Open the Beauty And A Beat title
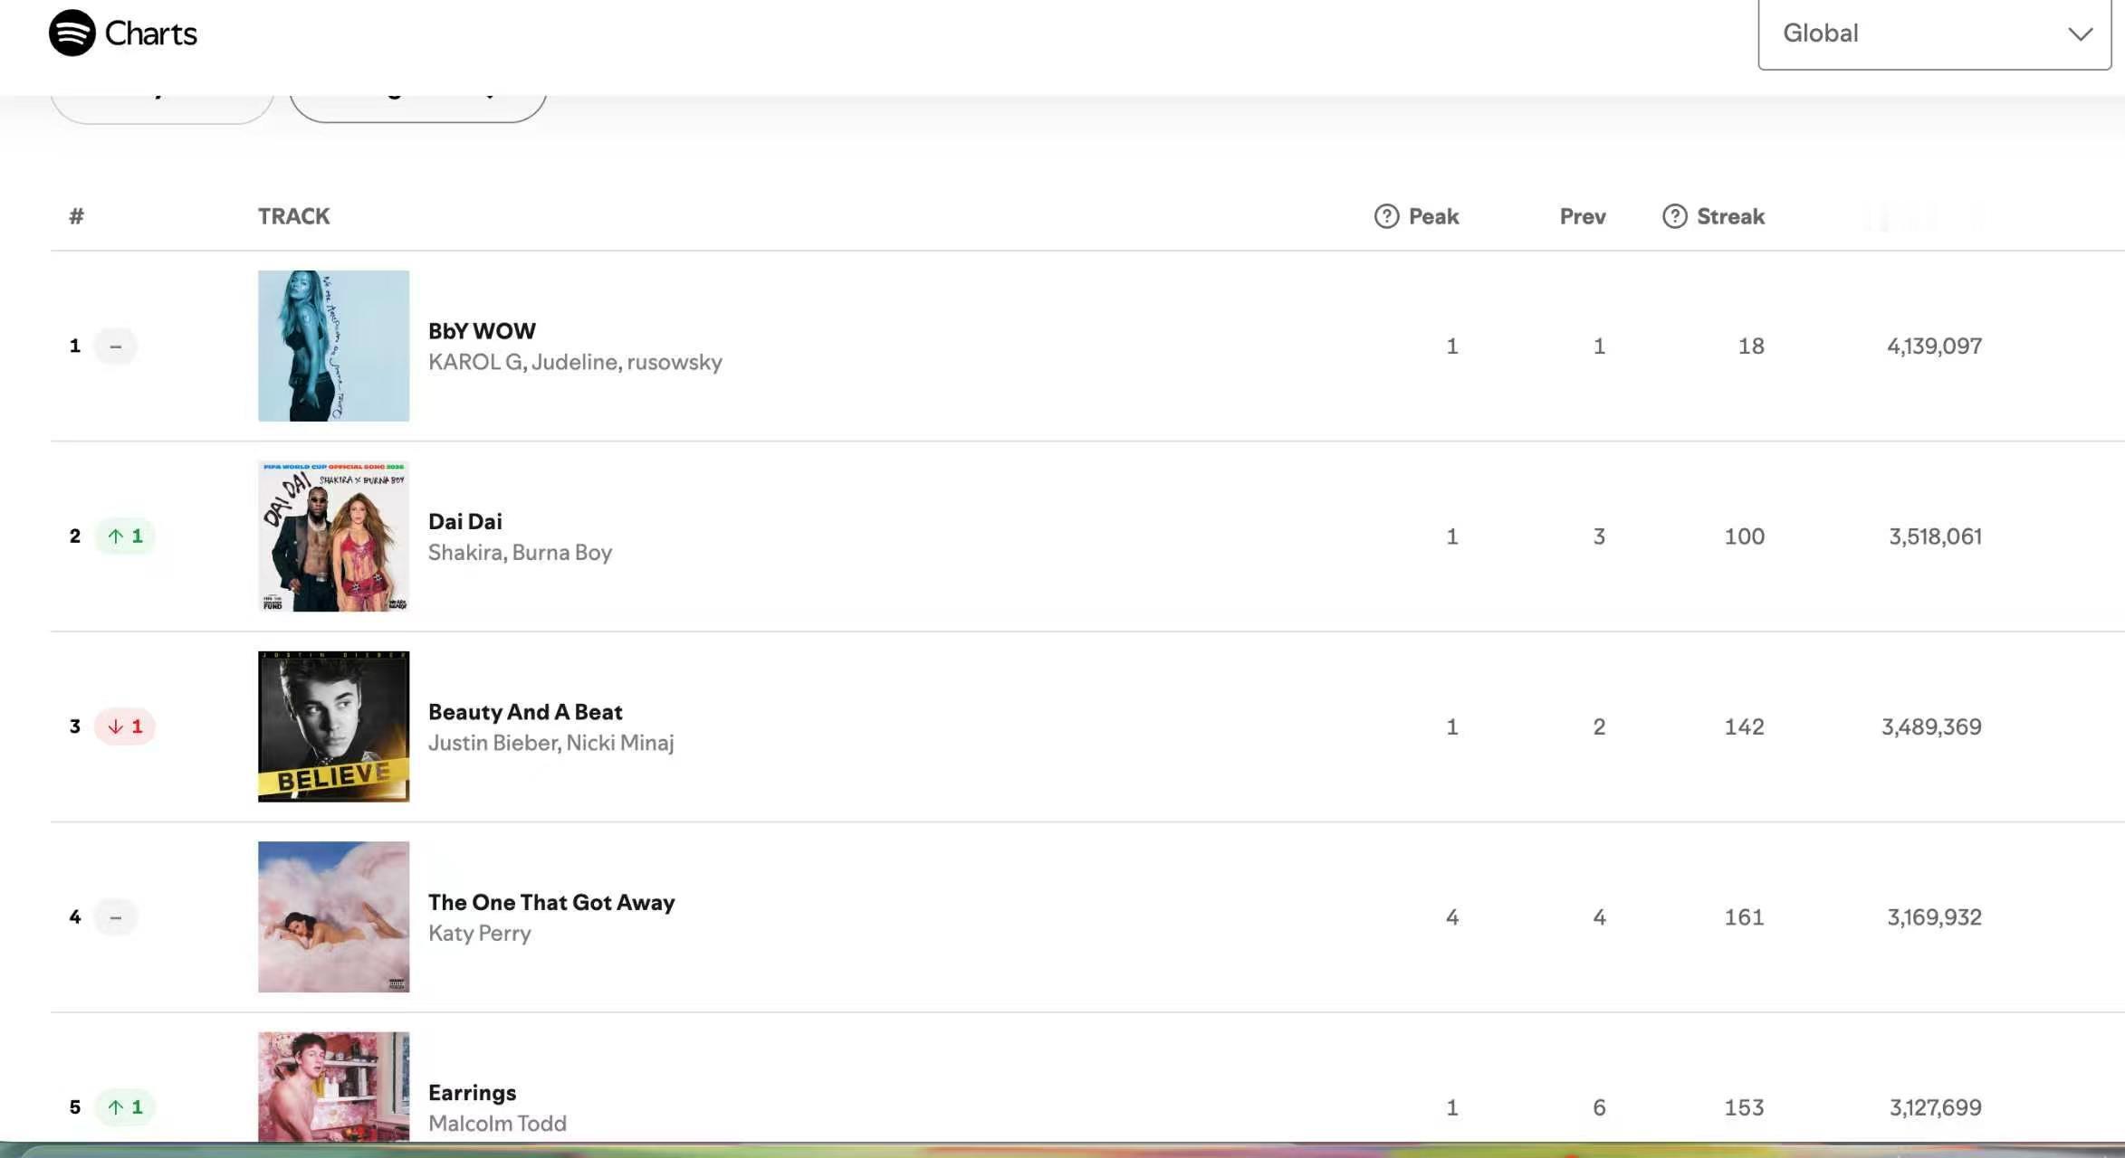 (525, 712)
